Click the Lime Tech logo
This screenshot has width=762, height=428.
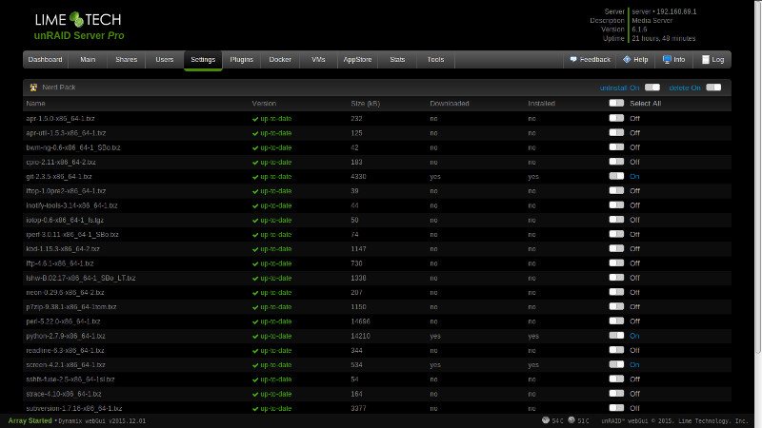[x=78, y=20]
